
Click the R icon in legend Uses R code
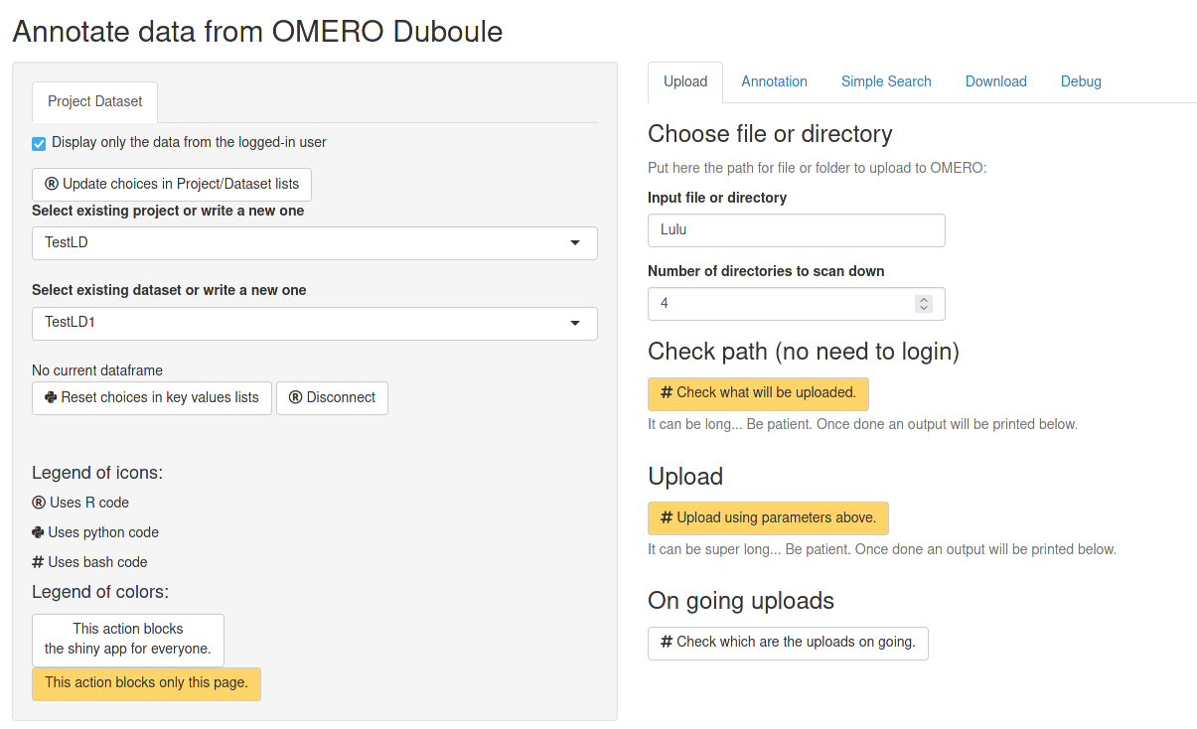pos(39,503)
